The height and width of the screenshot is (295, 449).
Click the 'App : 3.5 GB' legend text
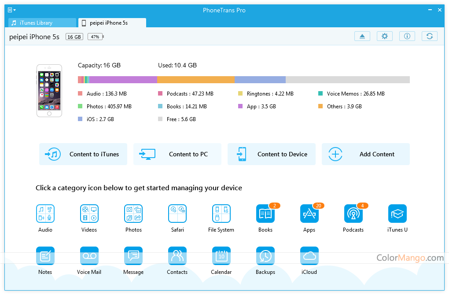[x=261, y=107]
